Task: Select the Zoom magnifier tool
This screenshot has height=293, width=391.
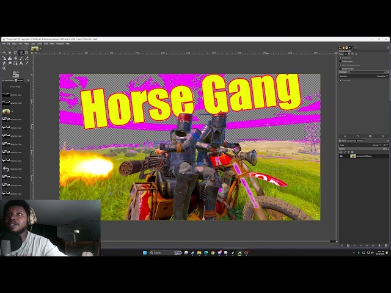Action: [x=4, y=68]
